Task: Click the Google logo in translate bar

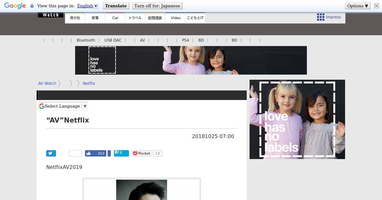Action: pyautogui.click(x=15, y=6)
